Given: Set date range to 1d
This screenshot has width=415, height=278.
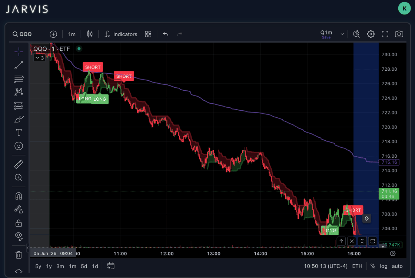Looking at the screenshot, I should pos(95,267).
